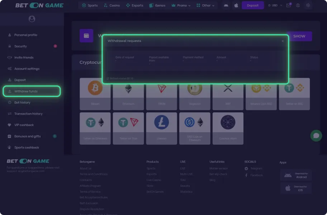This screenshot has height=215, width=327.
Task: Click the user profile icon in header
Action: pos(298,5)
